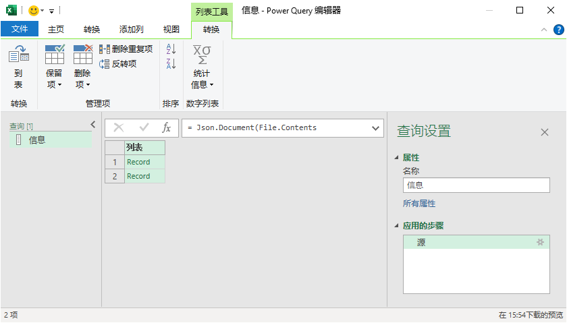
Task: Click Reverse Items (反转项)
Action: 118,64
